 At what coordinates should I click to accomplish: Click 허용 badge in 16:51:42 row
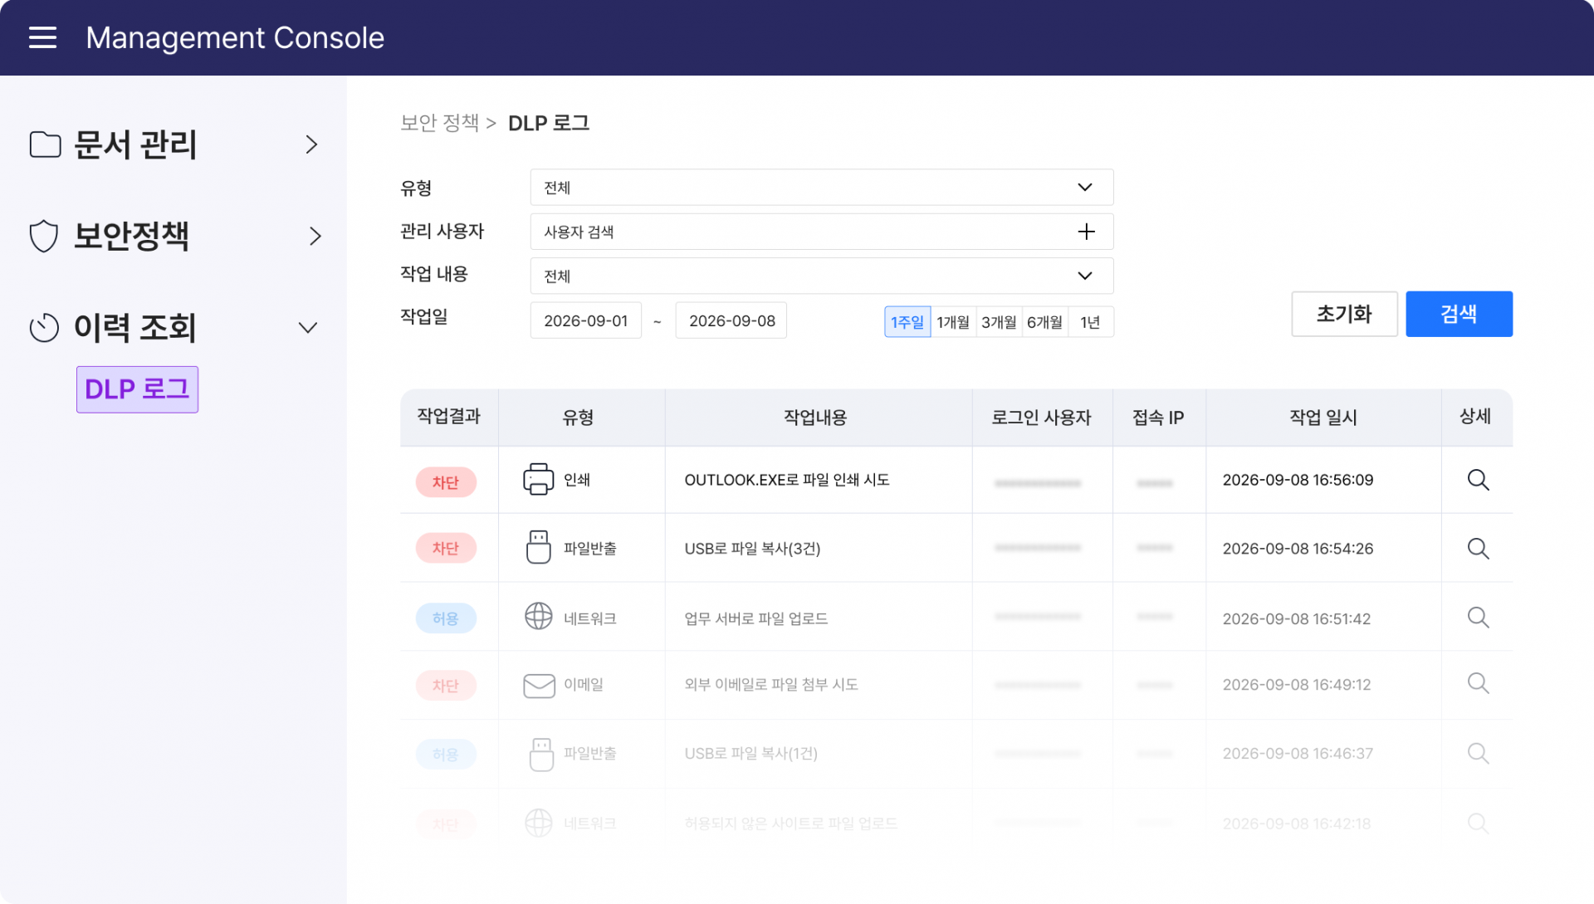tap(446, 618)
